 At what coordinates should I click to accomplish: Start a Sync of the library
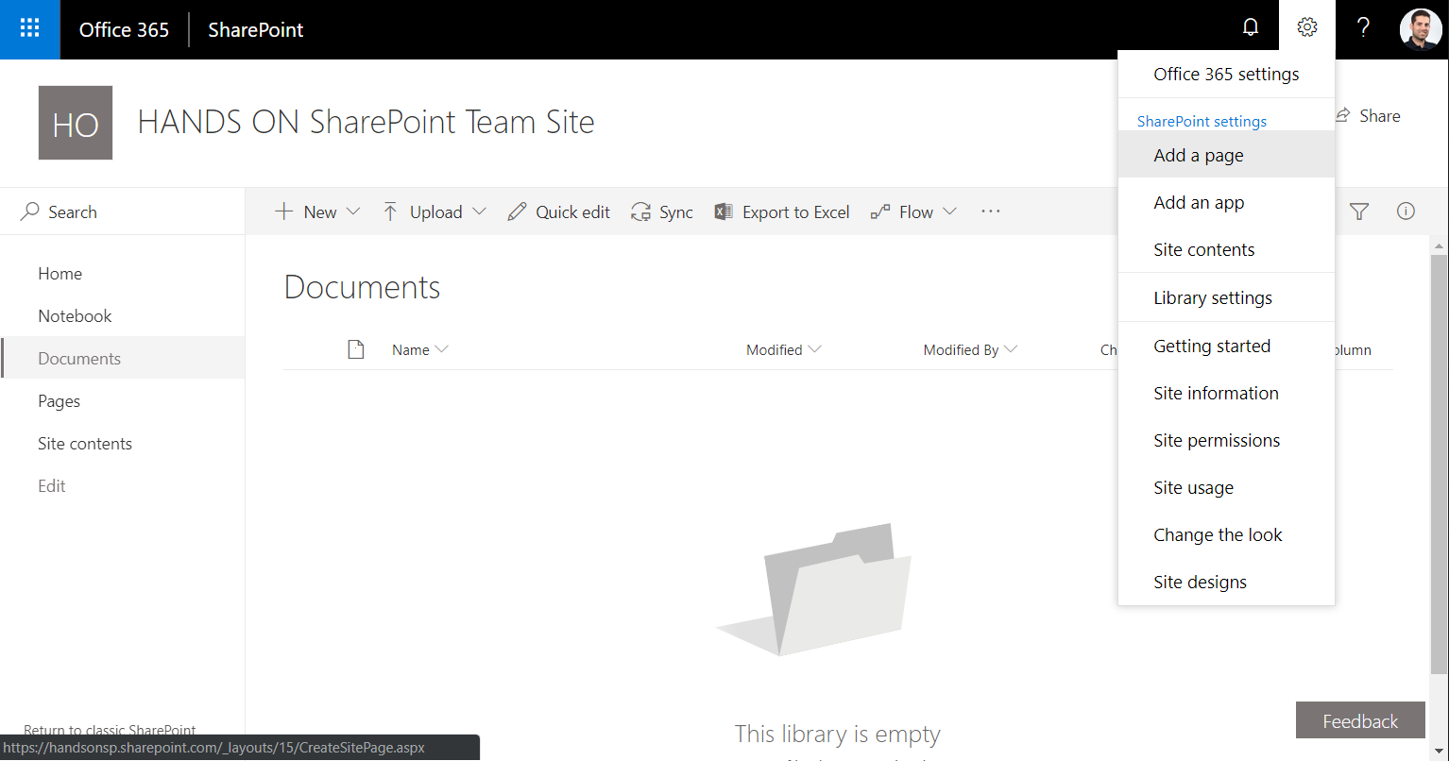(x=661, y=211)
